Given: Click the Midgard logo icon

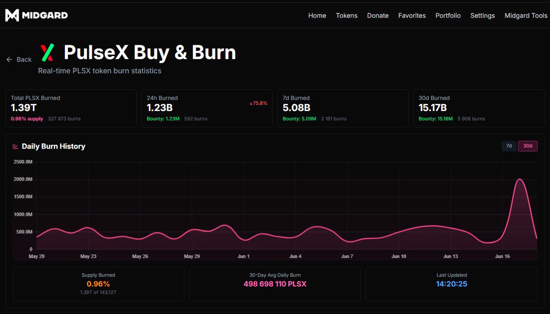Looking at the screenshot, I should [x=12, y=15].
